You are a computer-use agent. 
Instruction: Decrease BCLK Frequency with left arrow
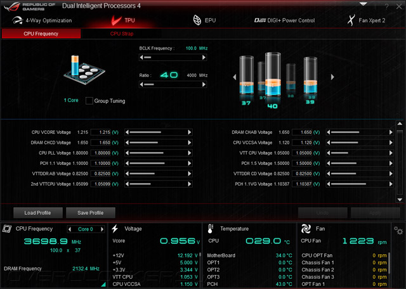pyautogui.click(x=141, y=57)
